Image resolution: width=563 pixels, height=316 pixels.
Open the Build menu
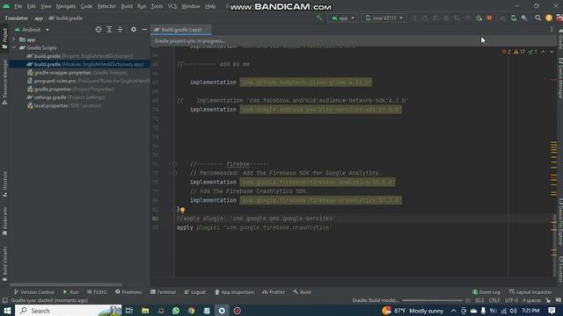click(127, 6)
